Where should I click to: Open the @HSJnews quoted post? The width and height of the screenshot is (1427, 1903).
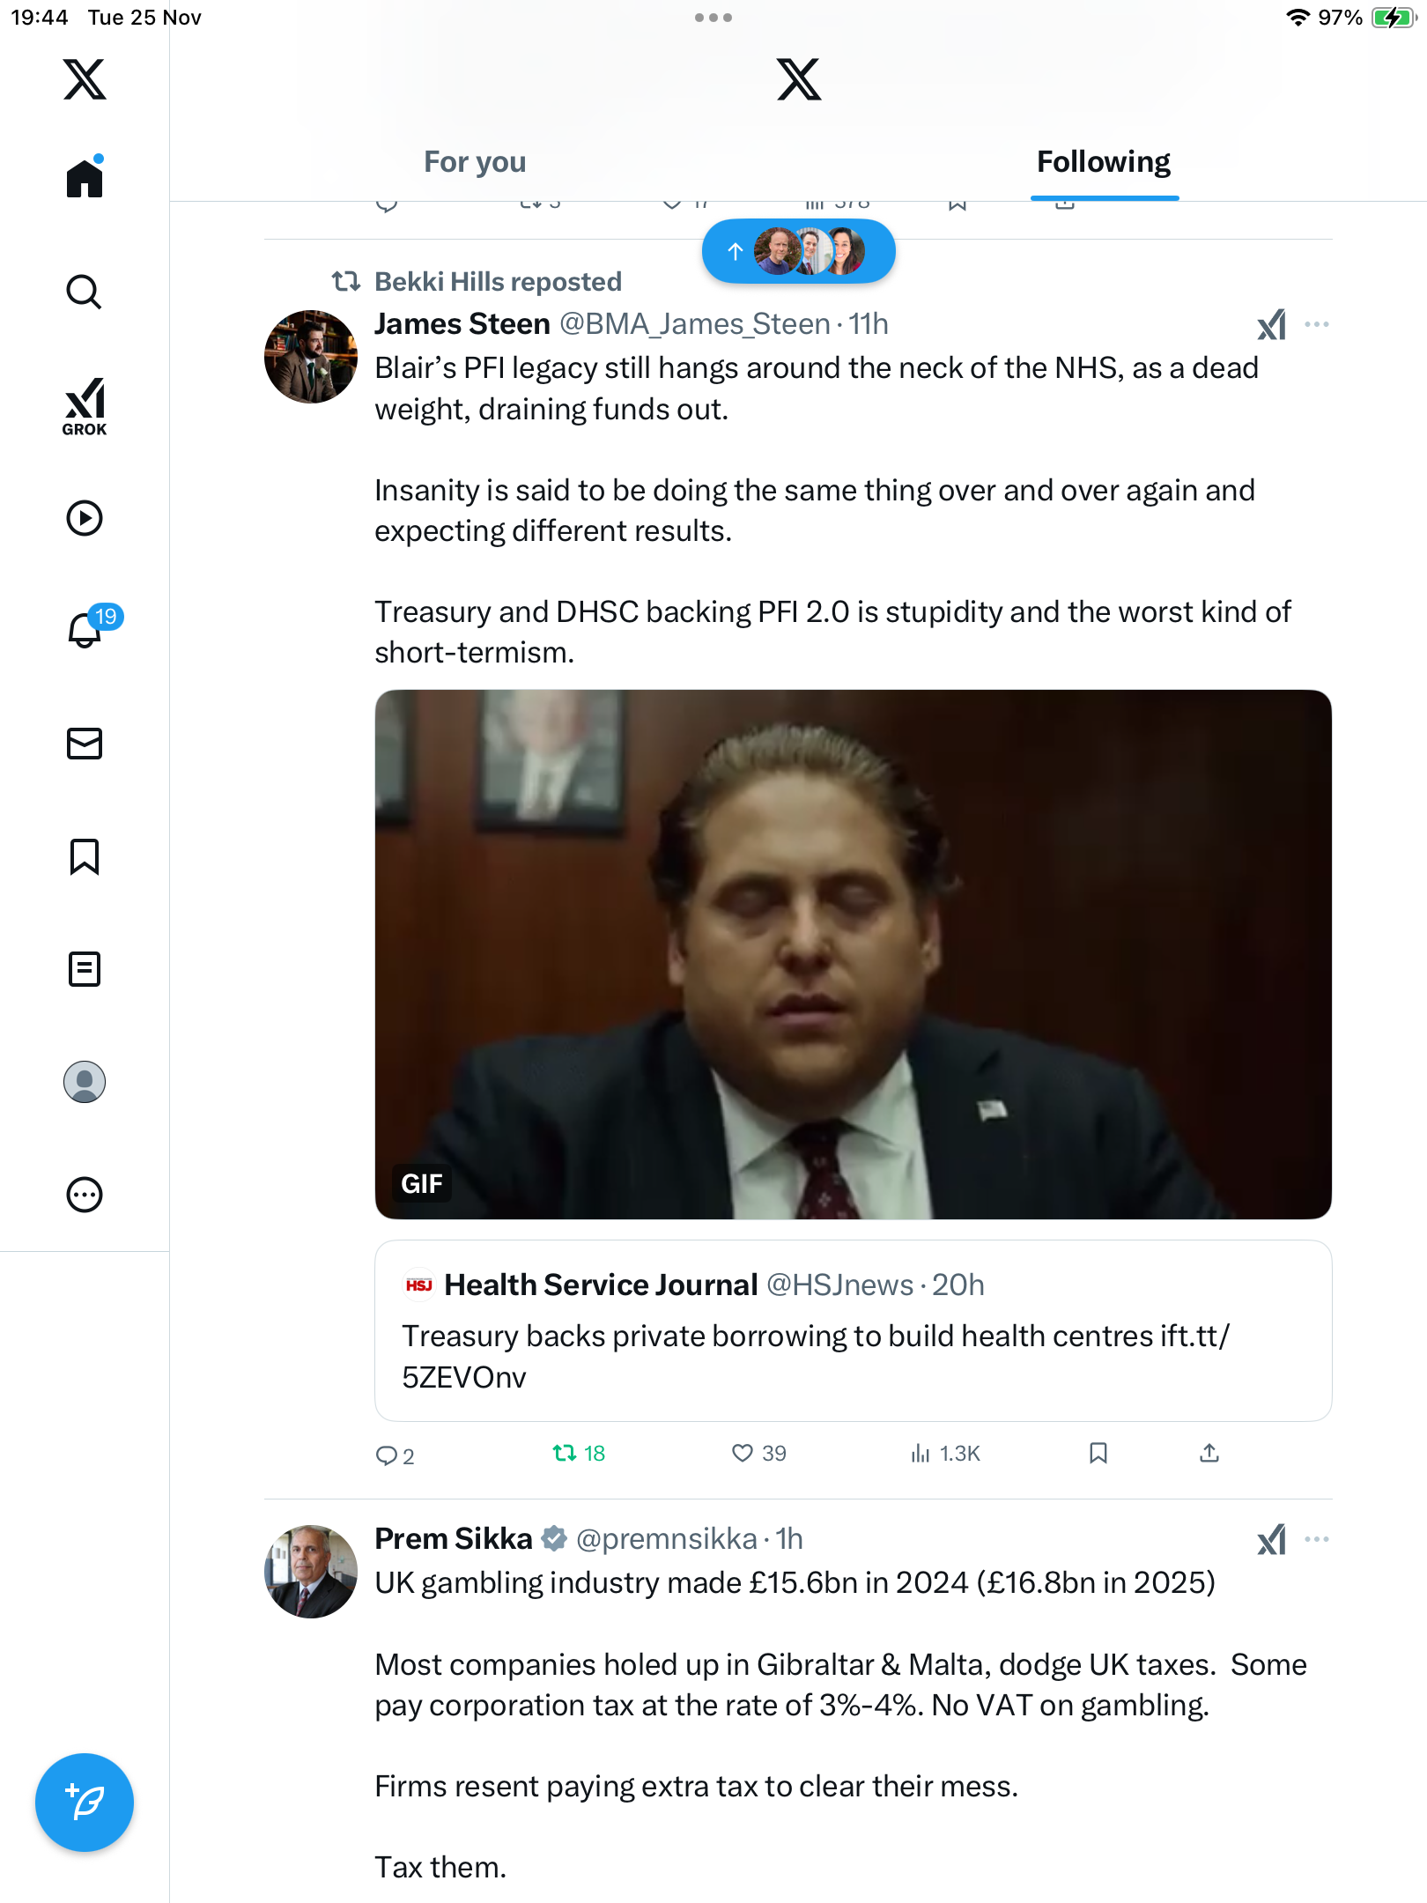click(853, 1330)
